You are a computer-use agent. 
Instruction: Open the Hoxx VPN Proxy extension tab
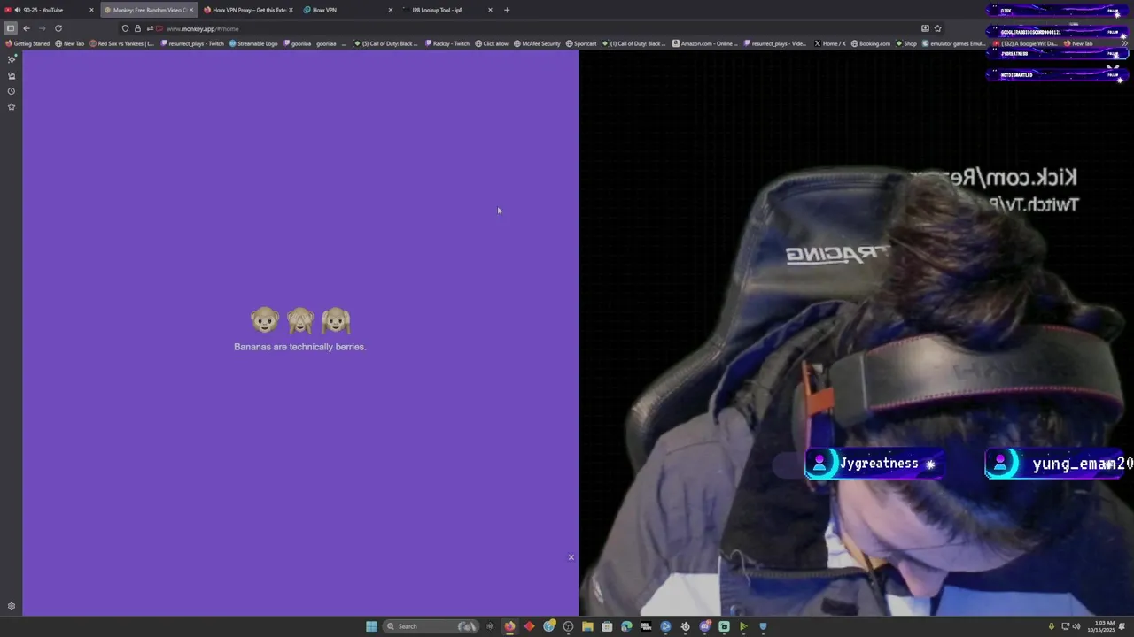(249, 10)
